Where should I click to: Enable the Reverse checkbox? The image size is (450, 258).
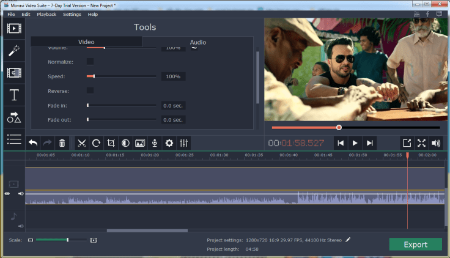click(90, 90)
